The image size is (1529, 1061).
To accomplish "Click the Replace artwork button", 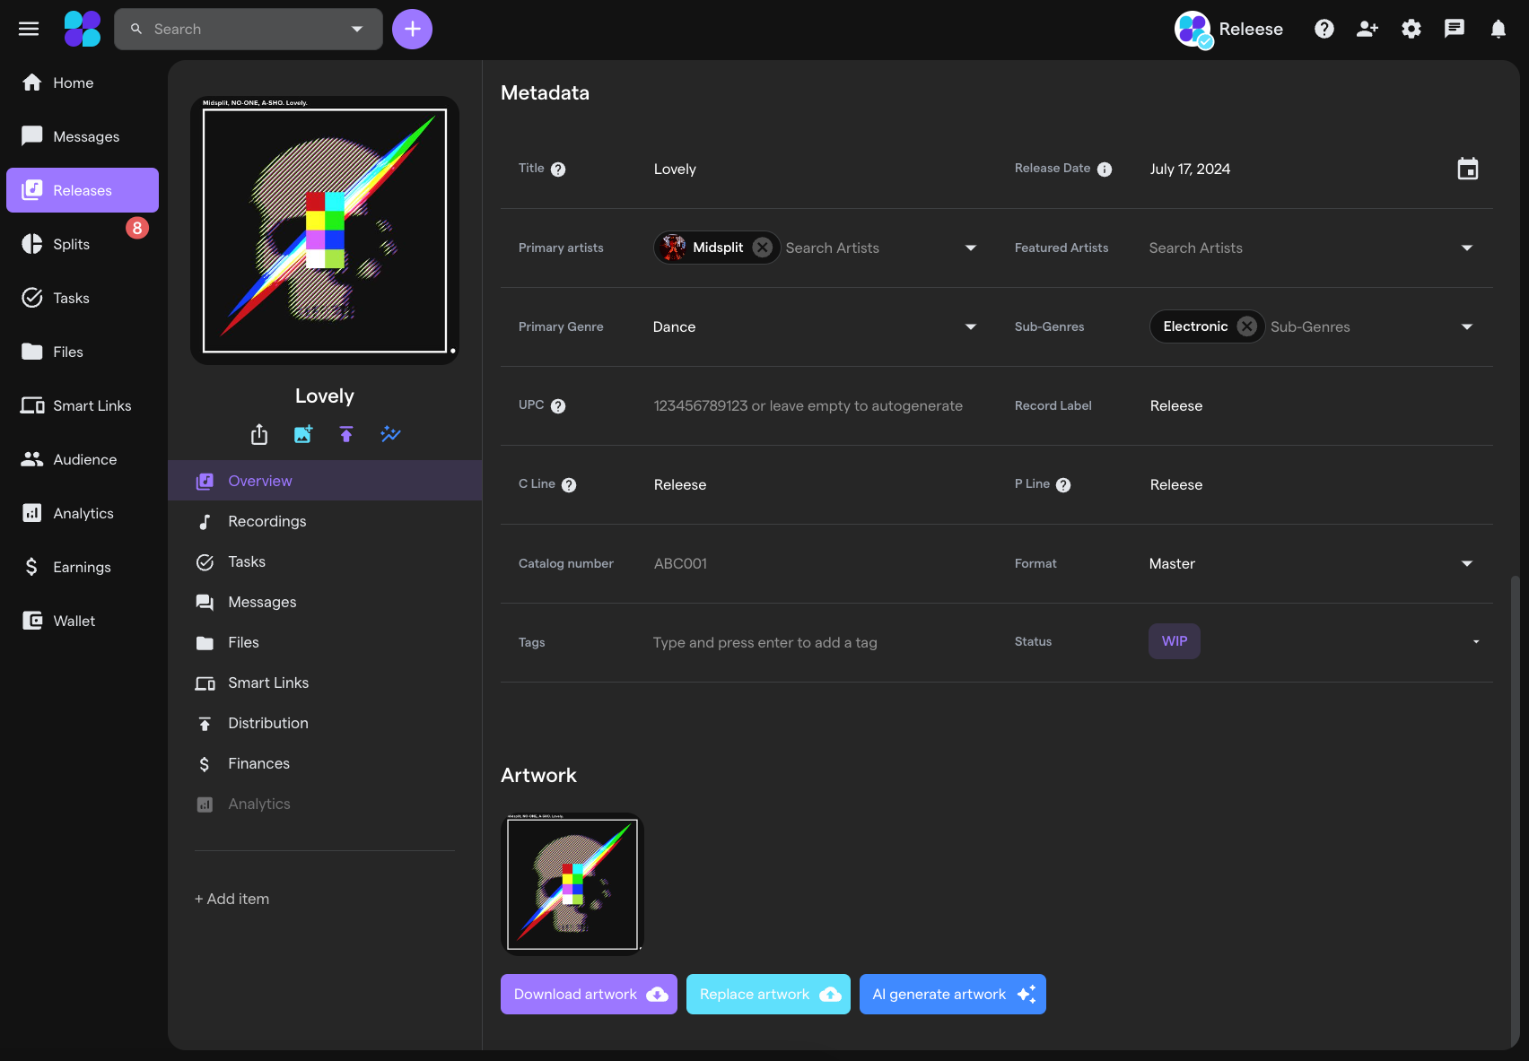I will tap(768, 994).
